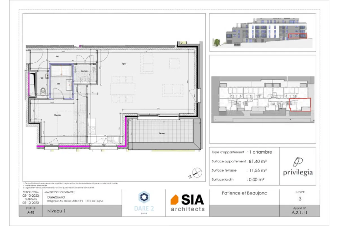
Task: Click the surface terrasse value 11,55 m²
Action: [257, 170]
